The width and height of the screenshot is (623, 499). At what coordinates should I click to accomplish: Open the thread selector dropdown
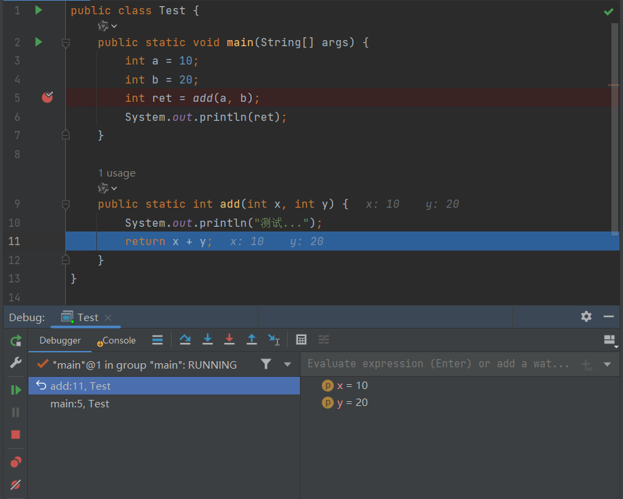[x=287, y=364]
